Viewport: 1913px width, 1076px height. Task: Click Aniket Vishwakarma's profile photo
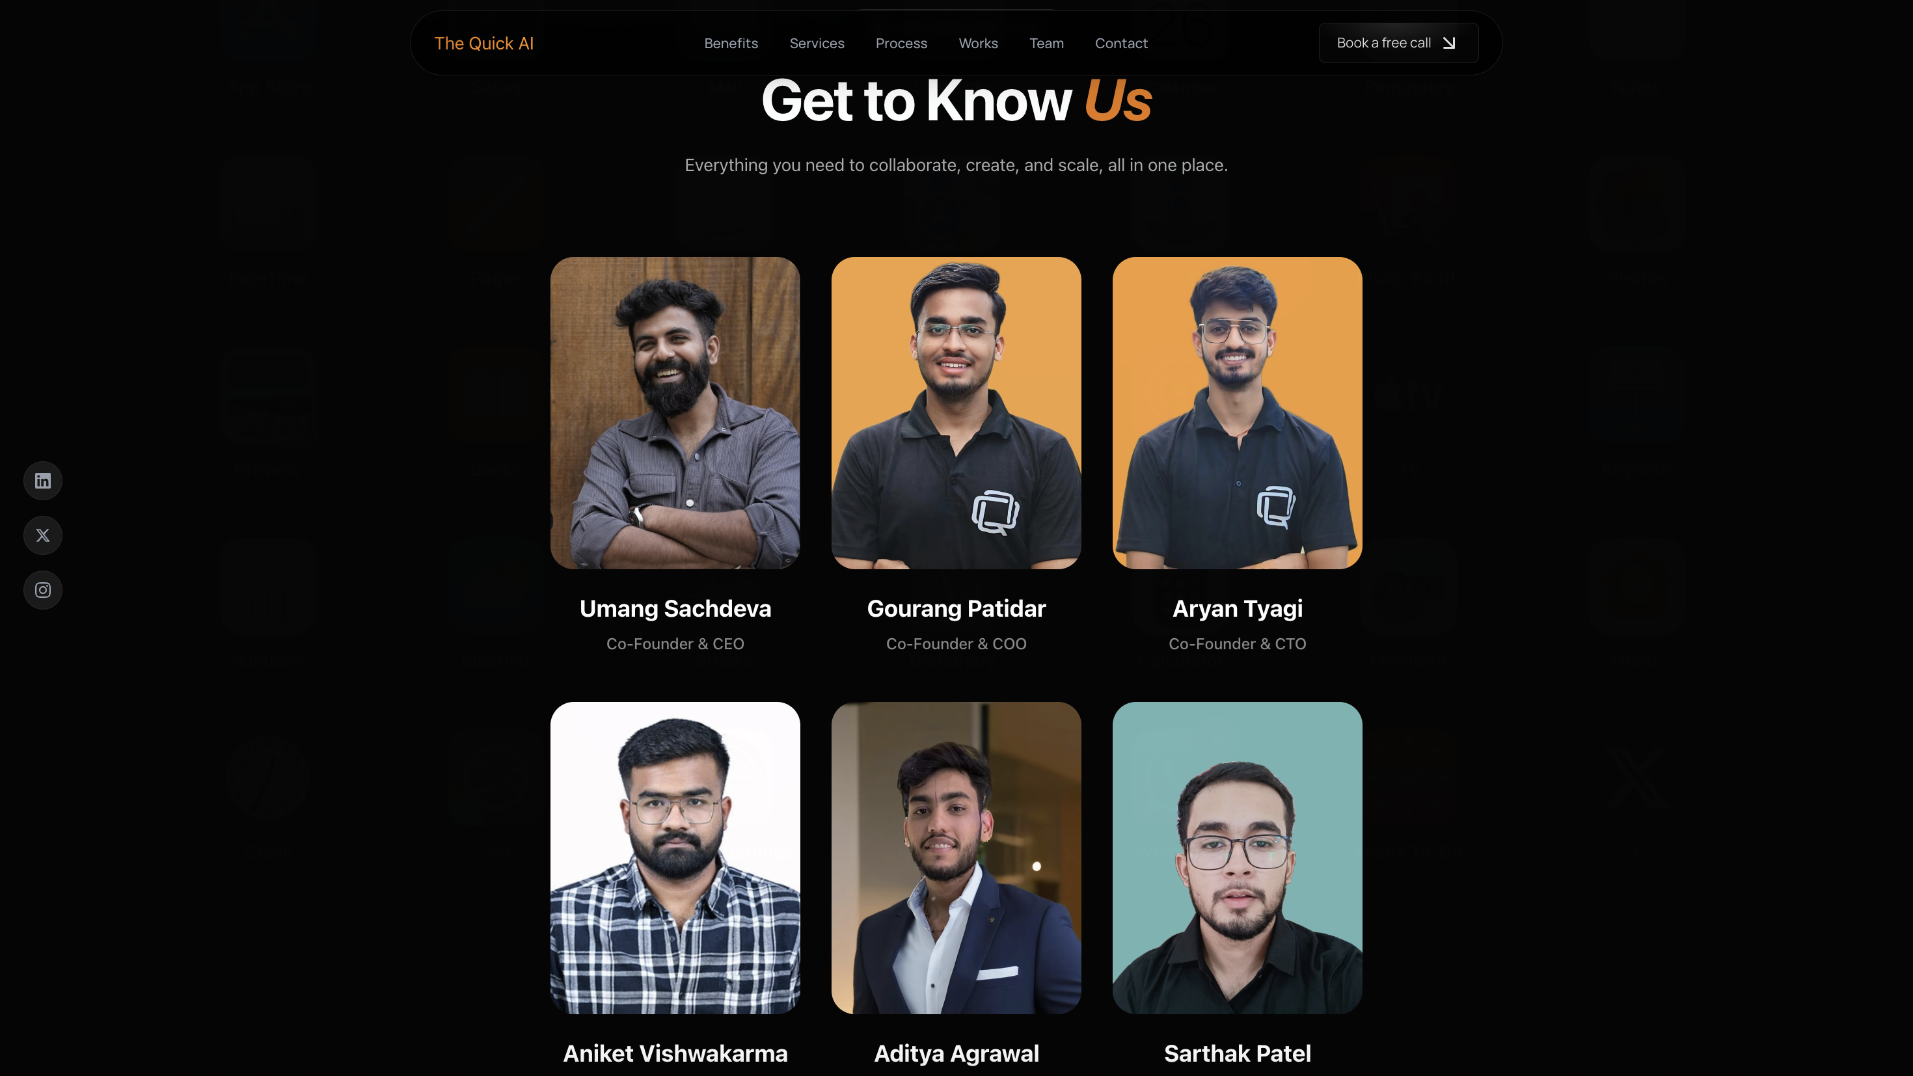coord(675,857)
